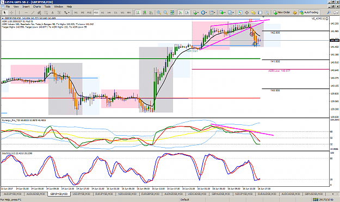This screenshot has height=202, width=340.
Task: Click the ADR Low: 140.677 label
Action: click(279, 71)
